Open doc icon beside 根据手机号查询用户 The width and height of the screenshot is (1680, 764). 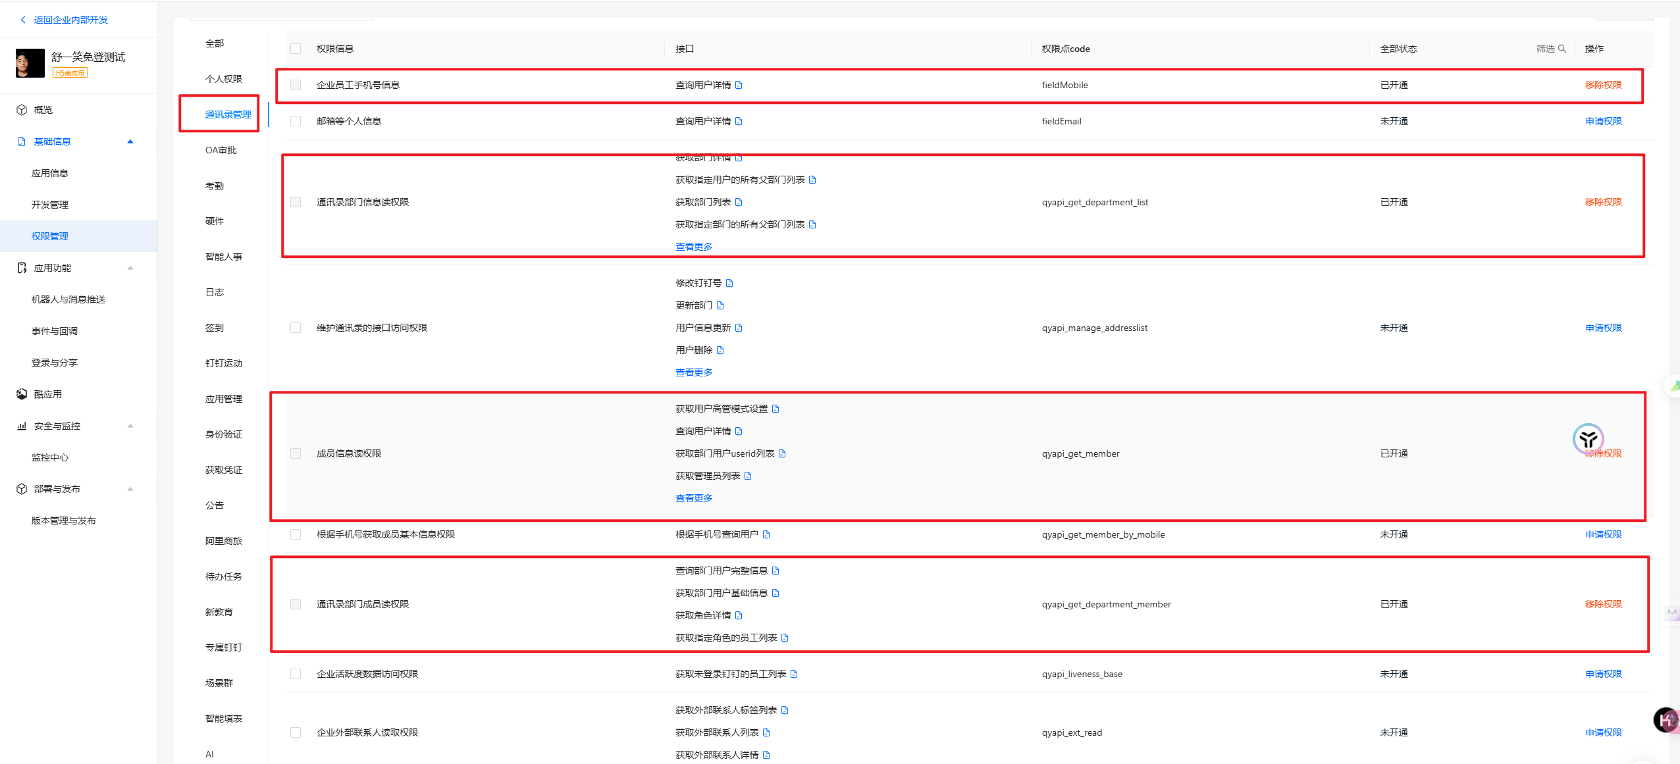click(x=766, y=534)
